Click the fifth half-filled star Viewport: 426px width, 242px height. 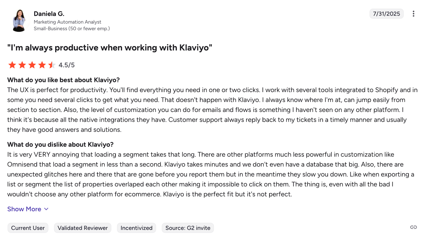point(52,65)
